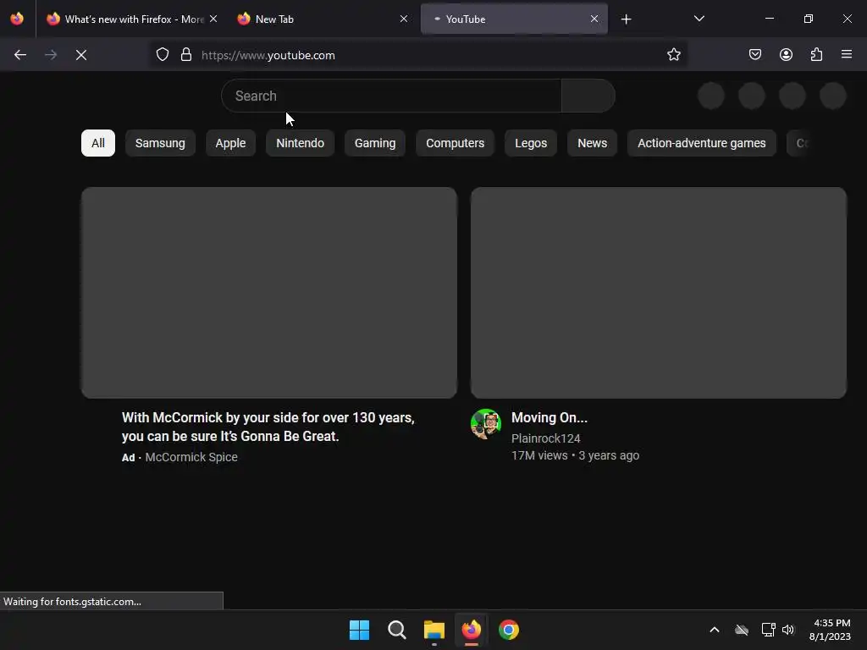Open the Firefox application menu
Image resolution: width=867 pixels, height=650 pixels.
tap(847, 55)
